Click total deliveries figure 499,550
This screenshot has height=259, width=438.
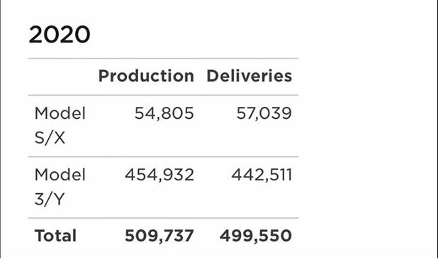256,236
